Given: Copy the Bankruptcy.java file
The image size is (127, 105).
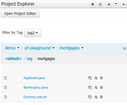Looking at the screenshot, I should pos(90,88).
